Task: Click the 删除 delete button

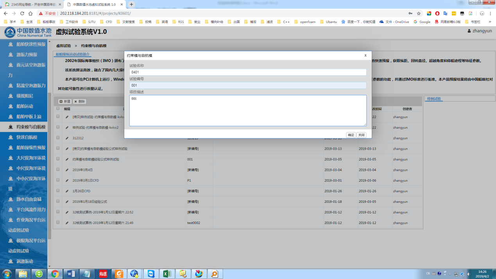Action: coord(80,101)
